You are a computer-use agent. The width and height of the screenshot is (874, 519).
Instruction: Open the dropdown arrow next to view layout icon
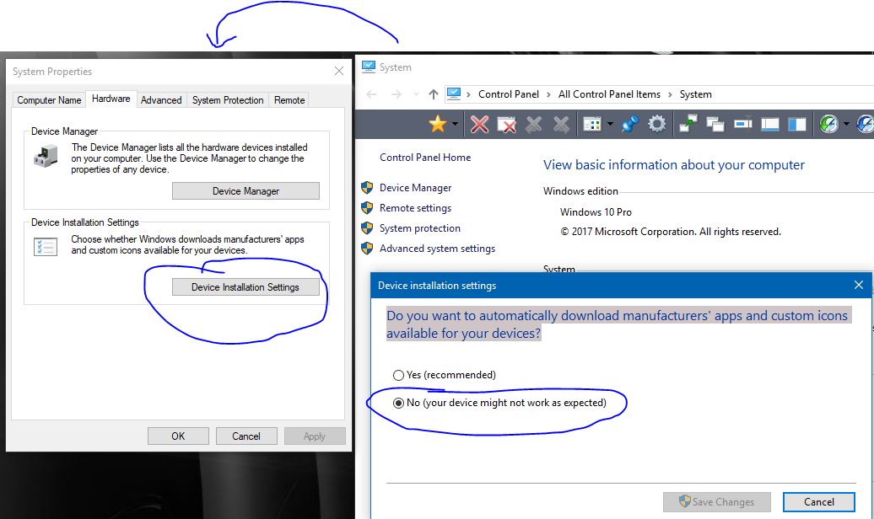click(x=610, y=124)
